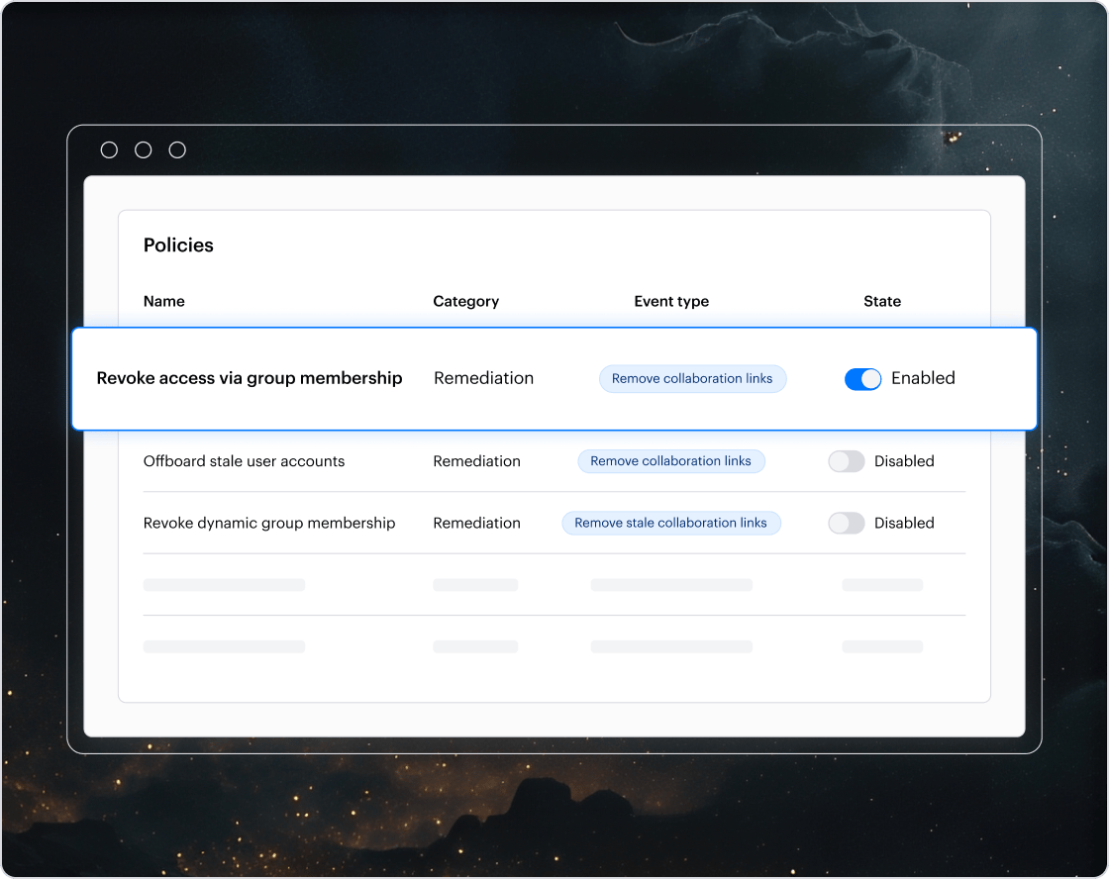The width and height of the screenshot is (1109, 879).
Task: Open the Revoke access via group membership policy
Action: [250, 378]
